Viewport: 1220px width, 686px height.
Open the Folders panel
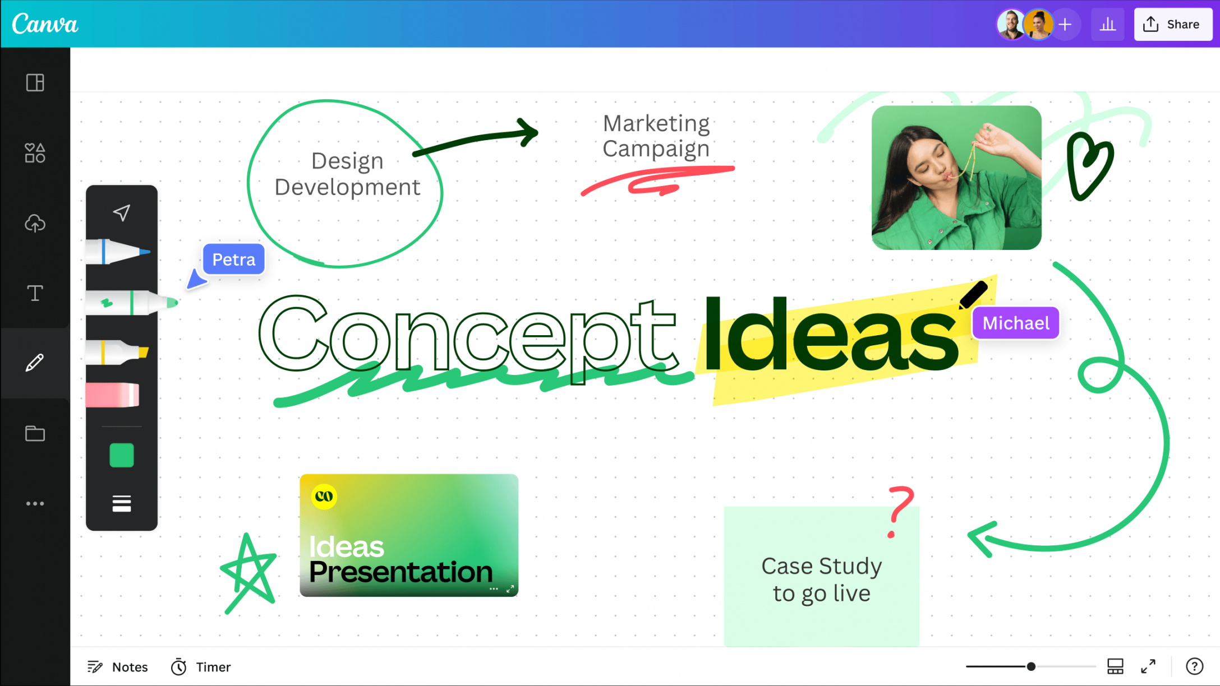(35, 433)
